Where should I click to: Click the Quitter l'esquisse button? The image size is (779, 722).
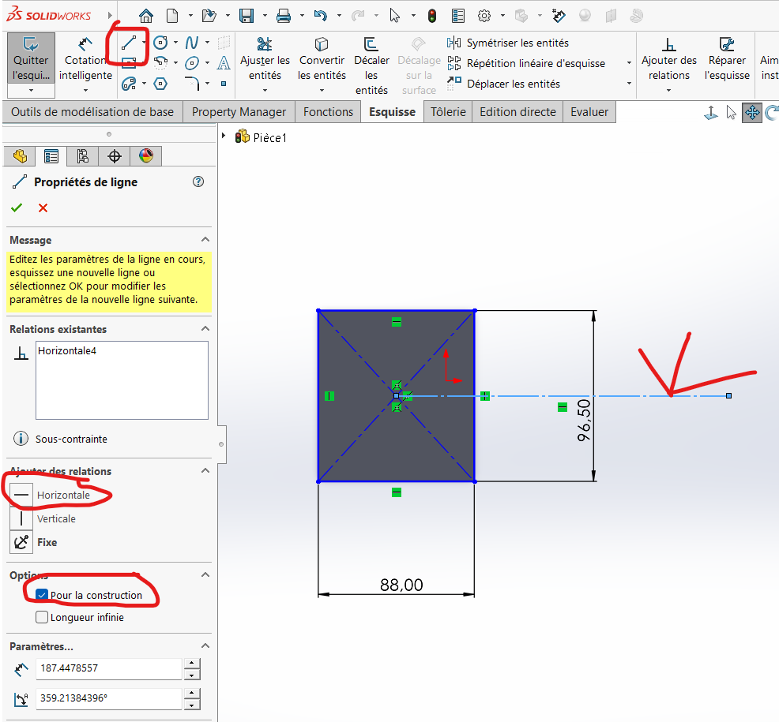(31, 58)
